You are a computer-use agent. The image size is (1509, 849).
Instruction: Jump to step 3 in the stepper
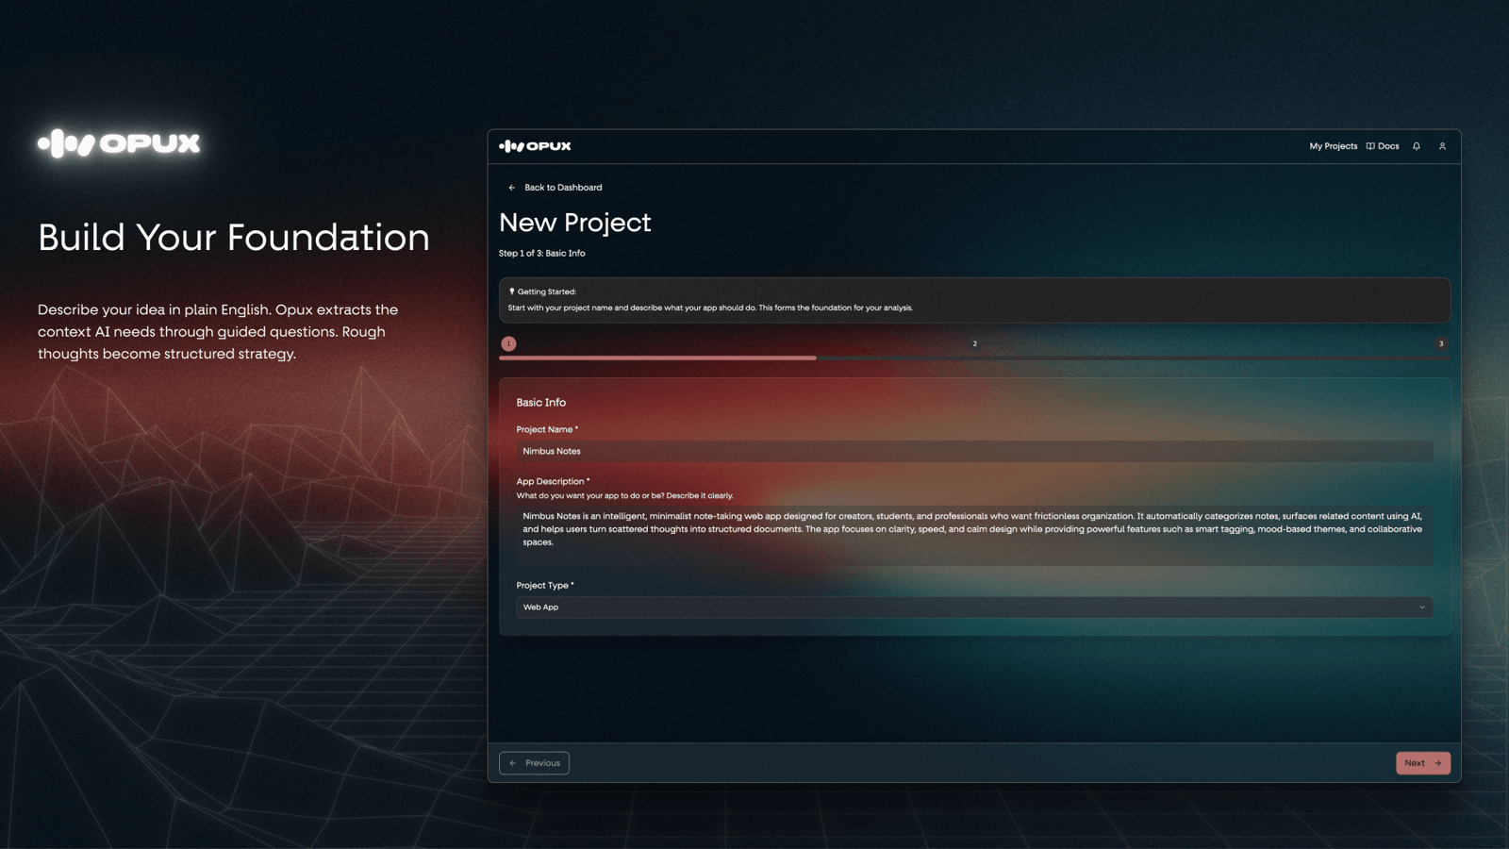point(1440,343)
